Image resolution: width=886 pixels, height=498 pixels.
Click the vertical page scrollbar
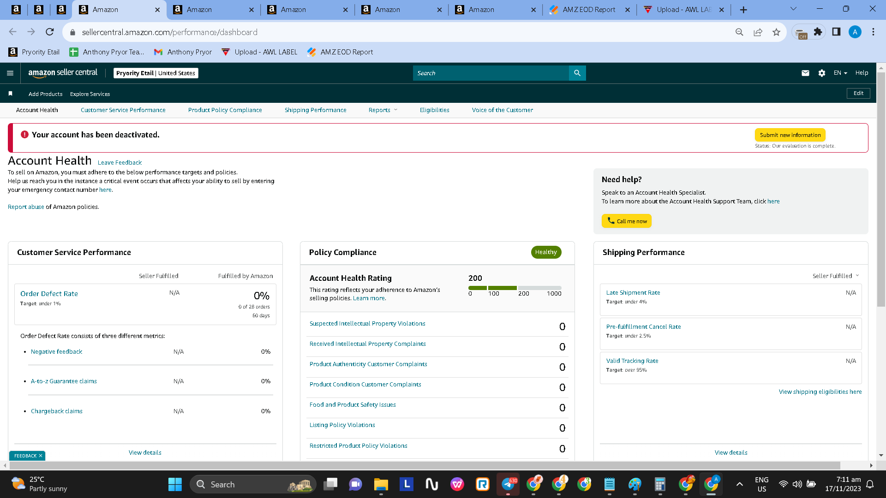click(x=881, y=189)
